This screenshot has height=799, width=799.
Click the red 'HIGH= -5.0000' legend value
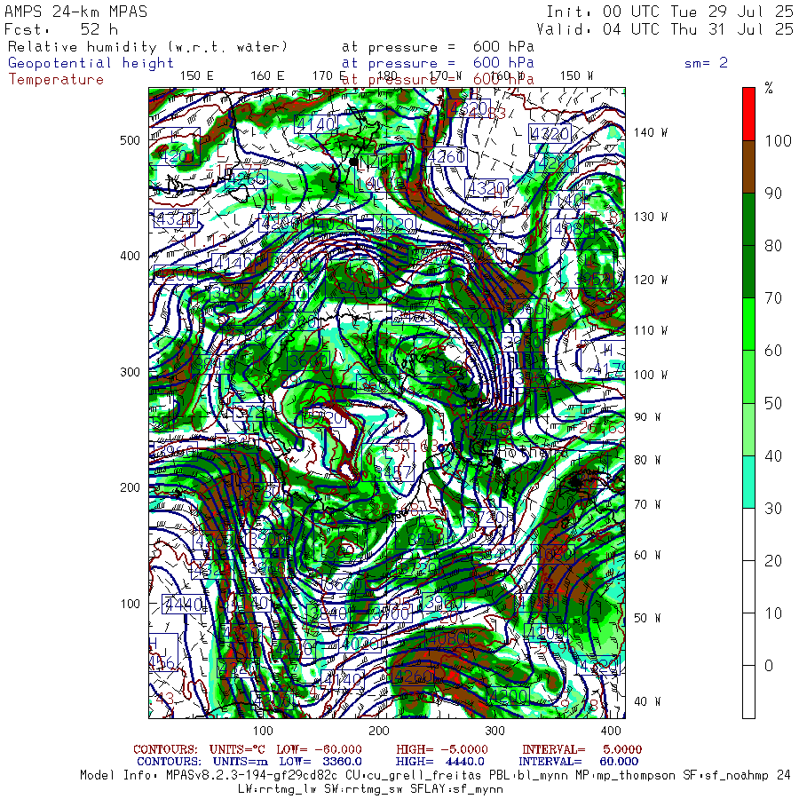click(x=442, y=749)
